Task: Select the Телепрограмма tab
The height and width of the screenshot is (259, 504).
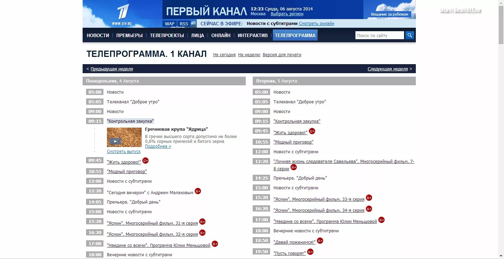Action: pyautogui.click(x=295, y=35)
